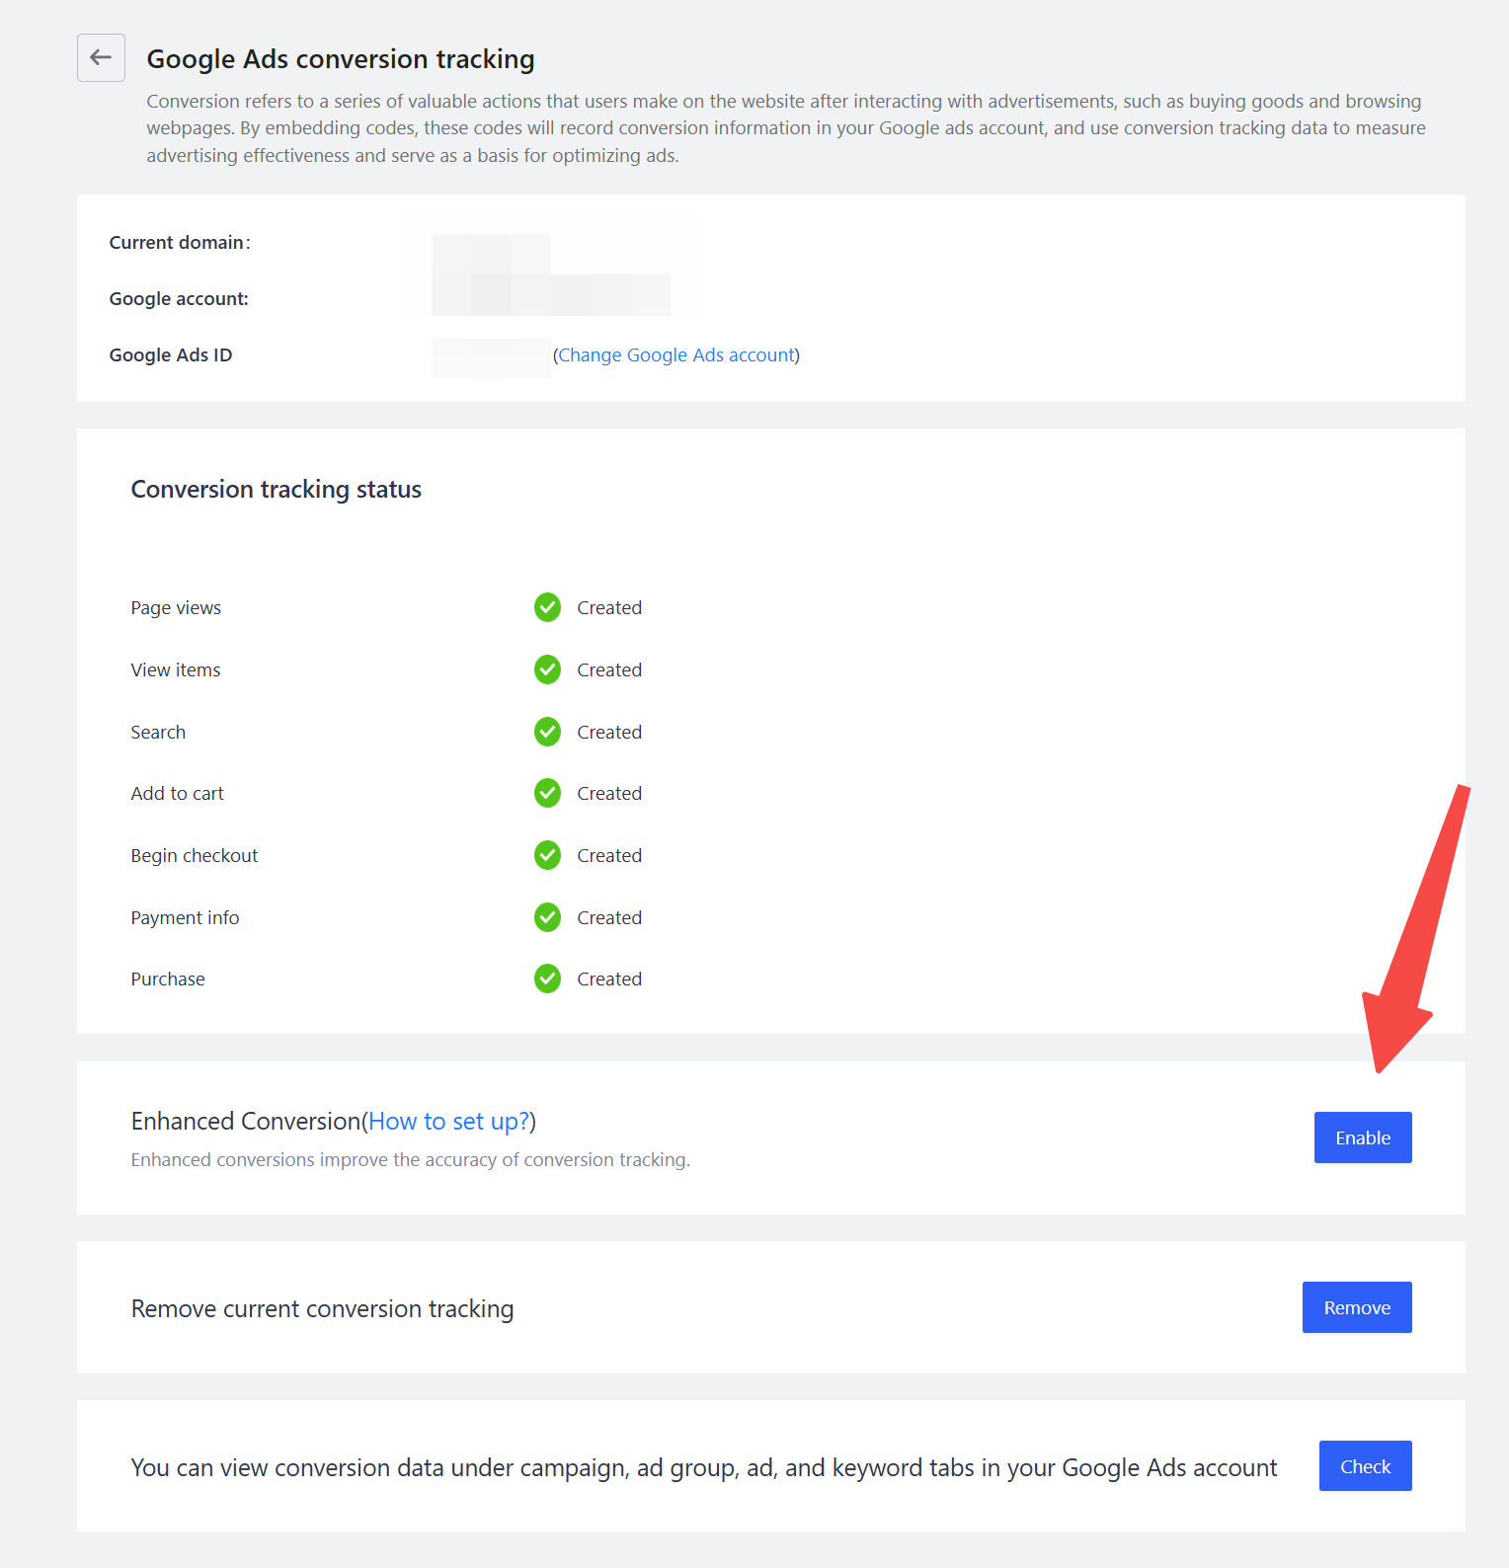Select the View items label
The width and height of the screenshot is (1509, 1568).
[x=176, y=669]
